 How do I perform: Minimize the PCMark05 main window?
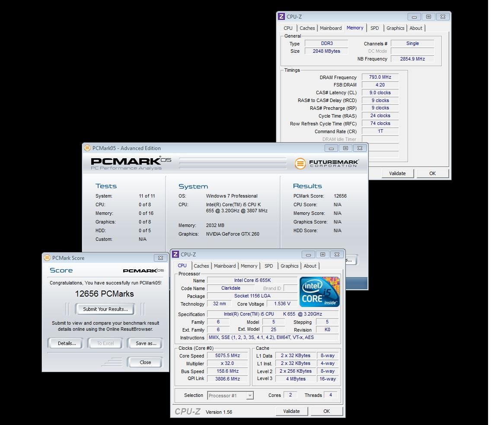331,148
